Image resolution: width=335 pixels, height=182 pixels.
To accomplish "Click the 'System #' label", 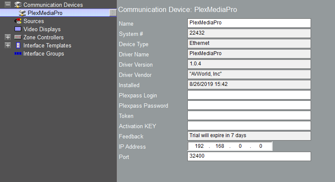I will pos(131,34).
